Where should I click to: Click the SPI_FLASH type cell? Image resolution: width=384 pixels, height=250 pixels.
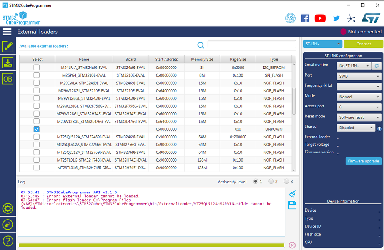pos(274,75)
